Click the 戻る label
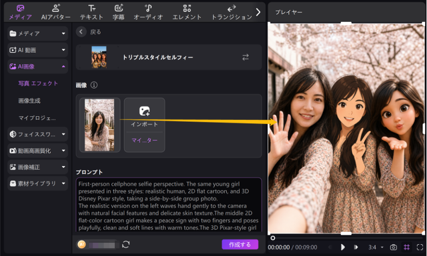The height and width of the screenshot is (256, 427). [95, 32]
